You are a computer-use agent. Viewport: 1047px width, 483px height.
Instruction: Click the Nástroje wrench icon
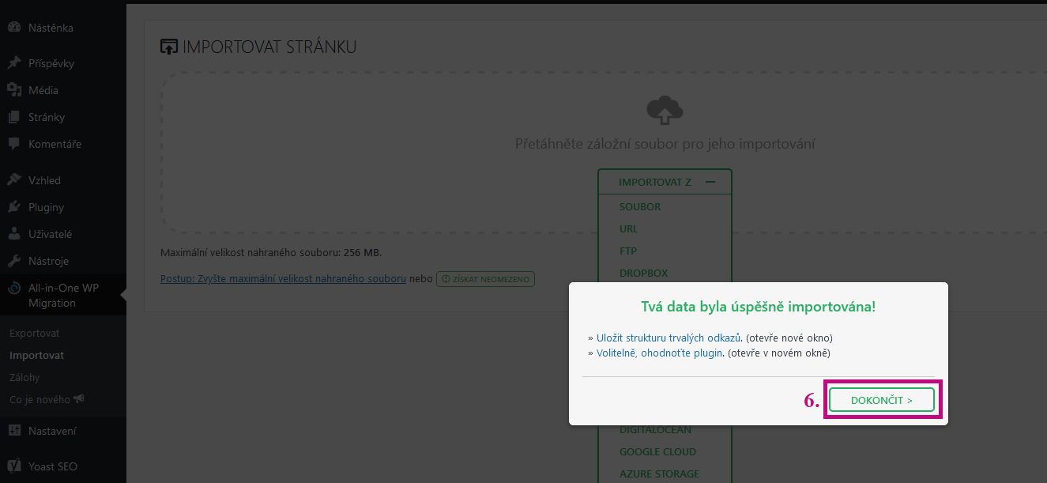point(14,261)
